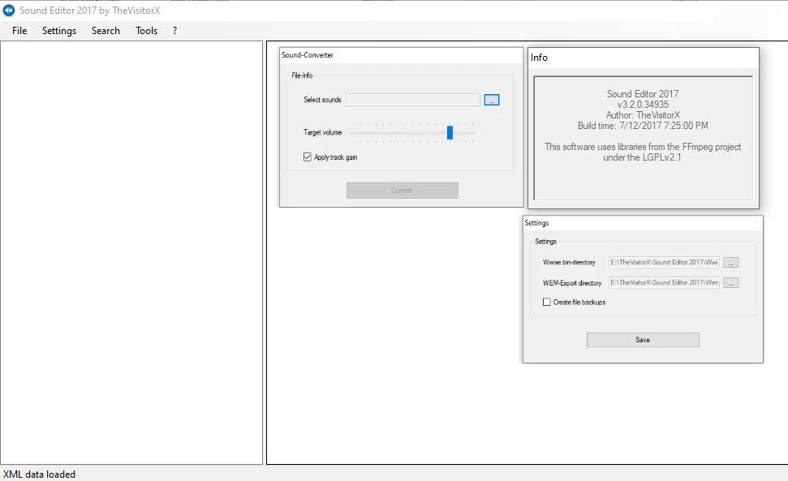
Task: Click the Wwise bin-directory path field
Action: pyautogui.click(x=664, y=262)
